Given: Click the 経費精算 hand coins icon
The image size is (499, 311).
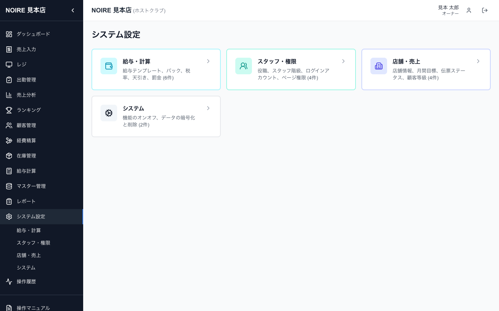Looking at the screenshot, I should pyautogui.click(x=9, y=141).
